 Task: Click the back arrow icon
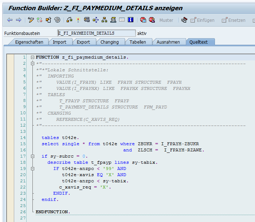click(x=10, y=20)
